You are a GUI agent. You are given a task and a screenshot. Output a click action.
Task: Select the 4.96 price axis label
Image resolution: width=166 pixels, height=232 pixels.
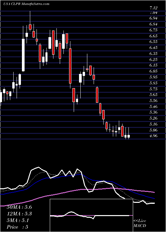[x=153, y=136]
